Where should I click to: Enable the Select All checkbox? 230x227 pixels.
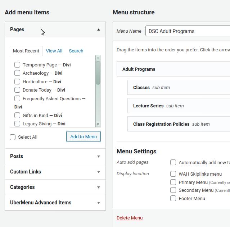point(13,137)
